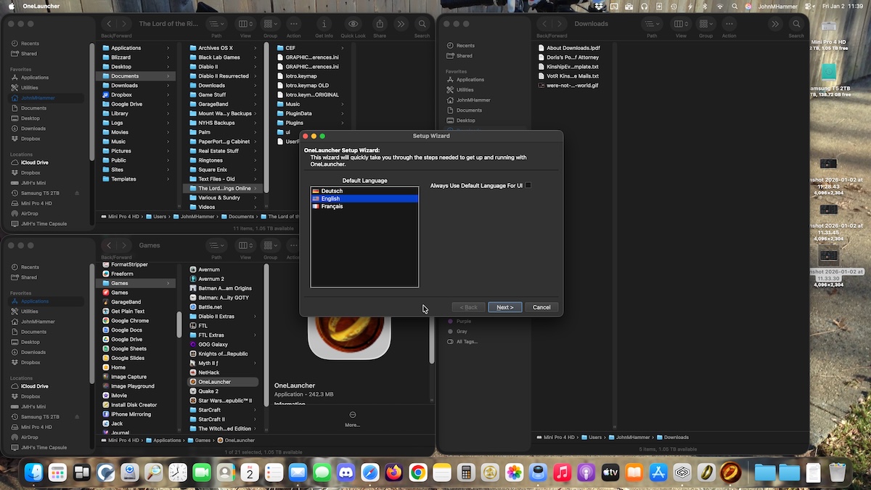Screen dimensions: 871x490
Task: Click Recents in Downloads window sidebar
Action: (x=465, y=46)
